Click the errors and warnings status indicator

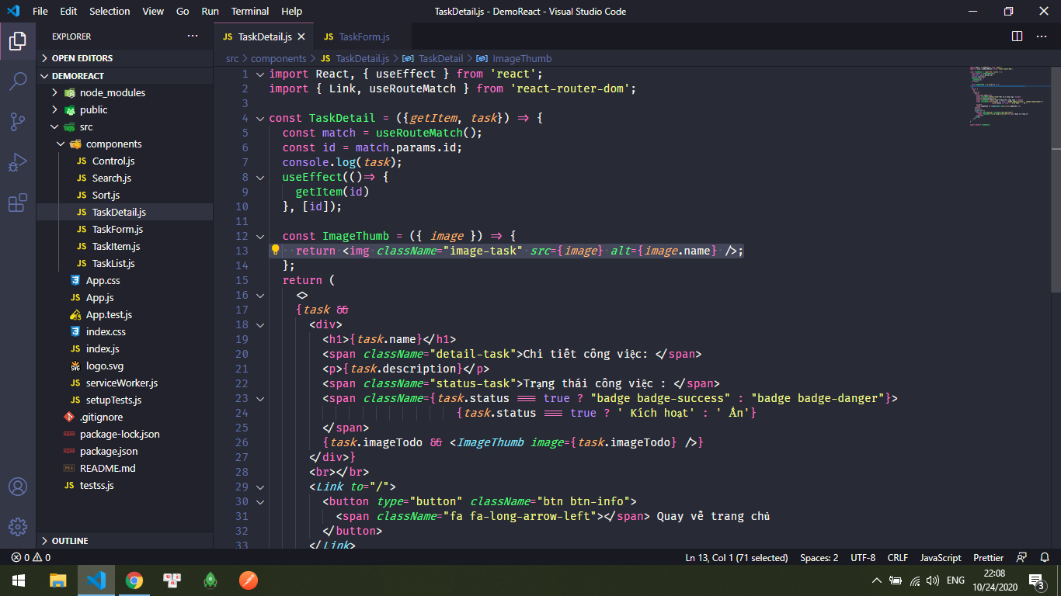pyautogui.click(x=31, y=558)
